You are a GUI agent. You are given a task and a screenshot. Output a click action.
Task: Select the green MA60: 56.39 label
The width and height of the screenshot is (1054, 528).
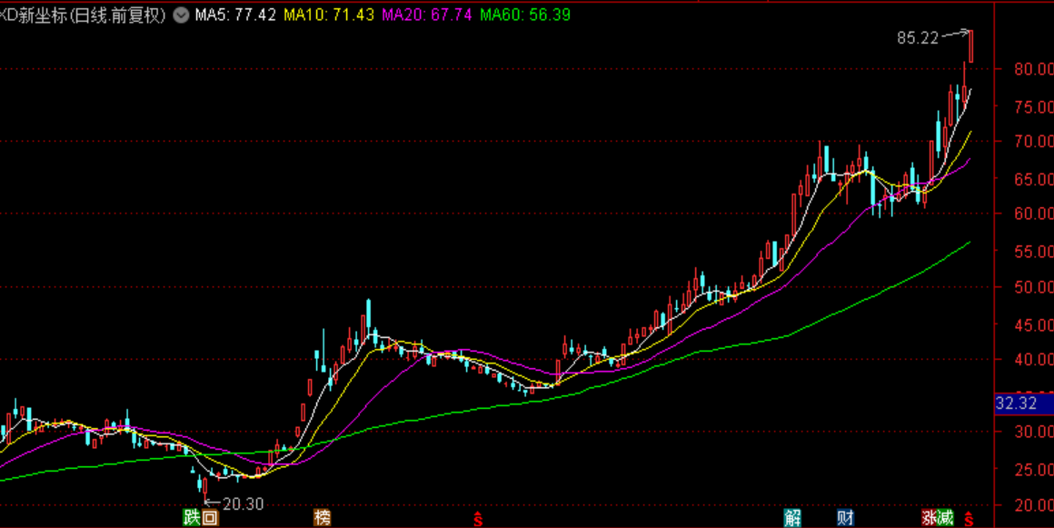(525, 15)
